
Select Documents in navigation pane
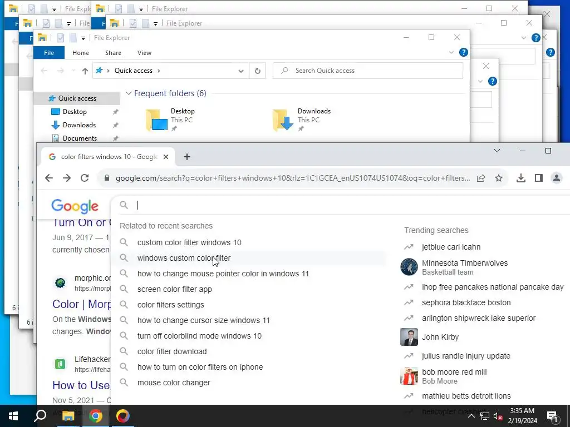pyautogui.click(x=80, y=138)
